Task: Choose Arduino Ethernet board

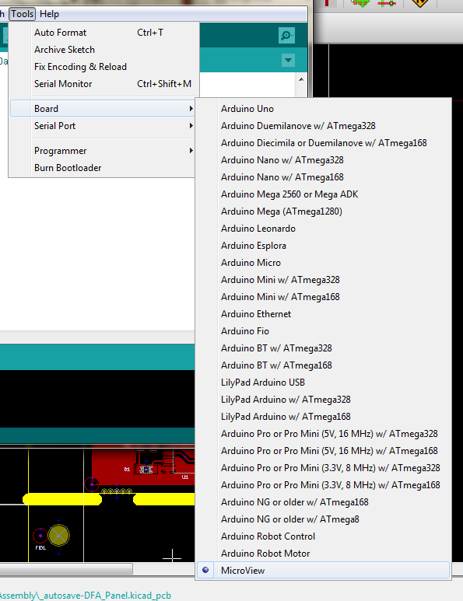Action: pos(323,314)
